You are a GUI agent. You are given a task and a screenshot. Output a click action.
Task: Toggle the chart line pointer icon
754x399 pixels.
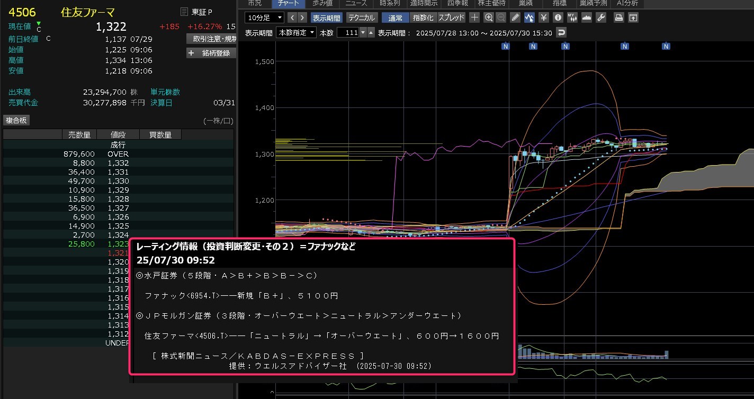click(529, 17)
